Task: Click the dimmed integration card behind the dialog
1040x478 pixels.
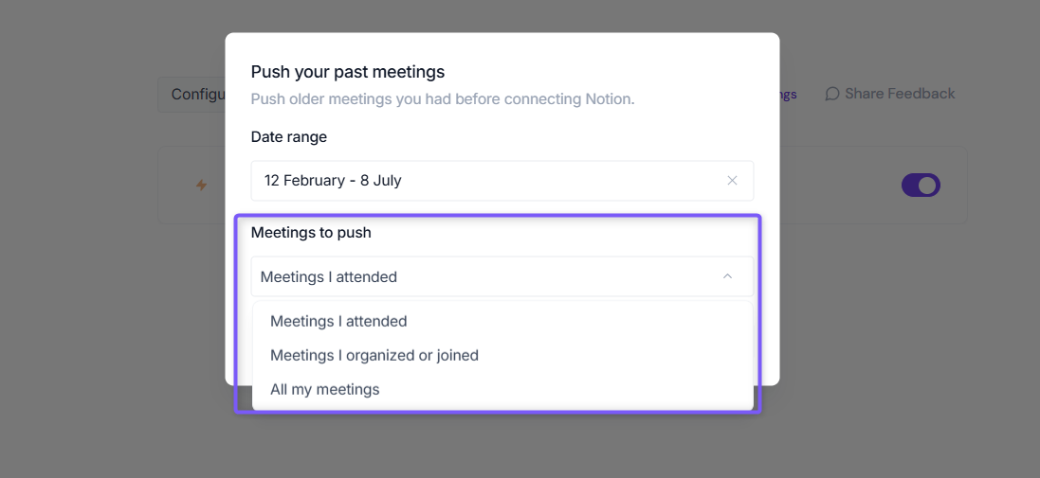Action: point(873,186)
